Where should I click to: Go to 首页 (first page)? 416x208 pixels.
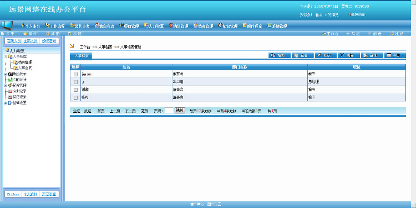[x=101, y=111]
